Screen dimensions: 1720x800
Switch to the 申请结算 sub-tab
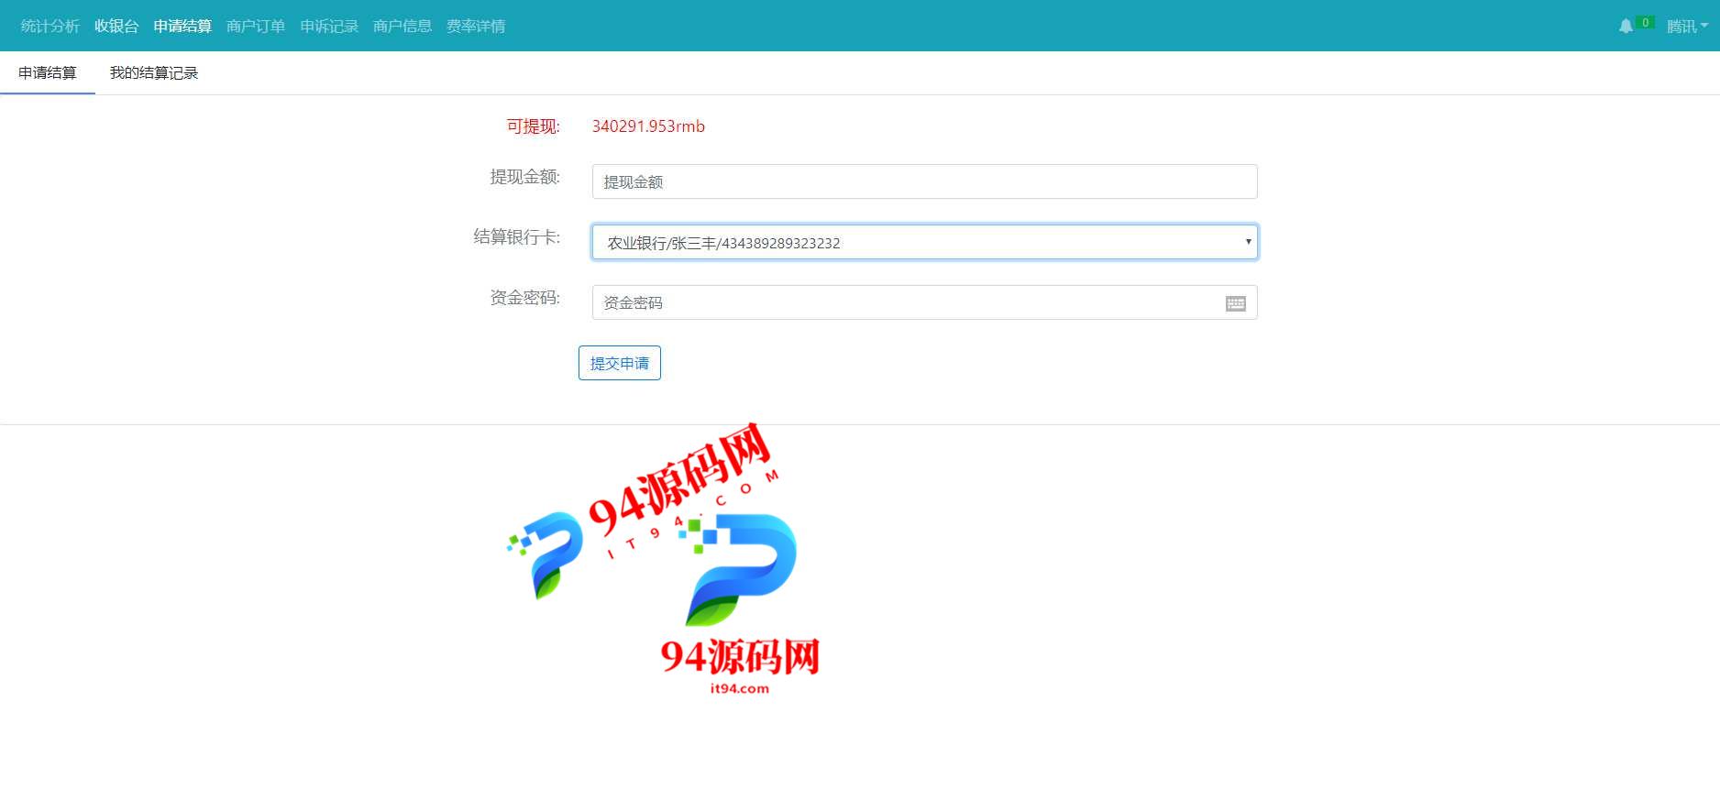click(48, 72)
